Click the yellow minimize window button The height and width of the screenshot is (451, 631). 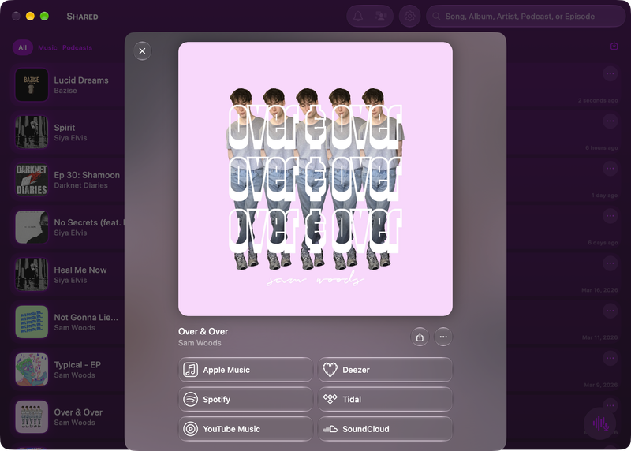coord(30,16)
